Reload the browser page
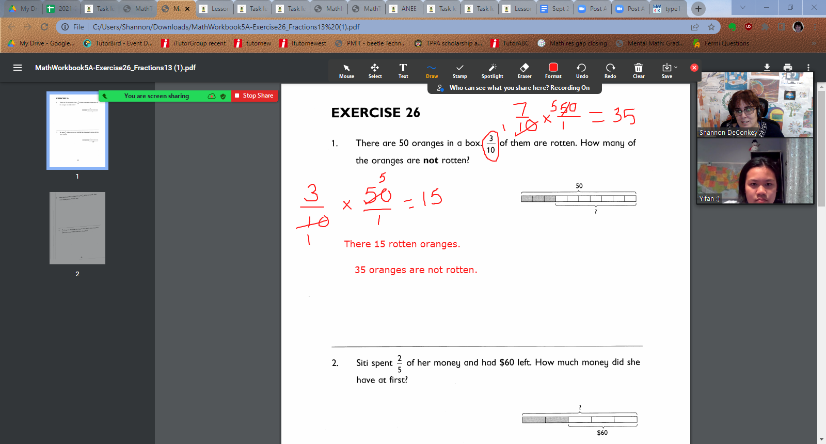 pyautogui.click(x=44, y=27)
